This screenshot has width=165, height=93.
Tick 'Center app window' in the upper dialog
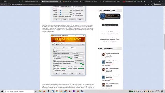[x=74, y=16]
